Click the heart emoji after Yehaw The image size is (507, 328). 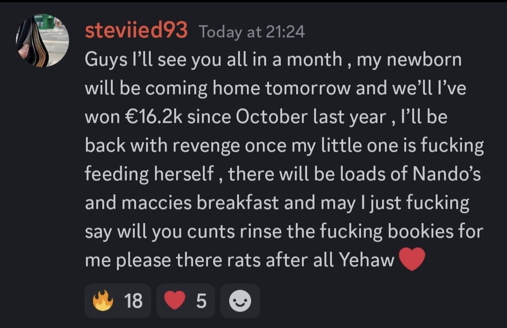412,260
